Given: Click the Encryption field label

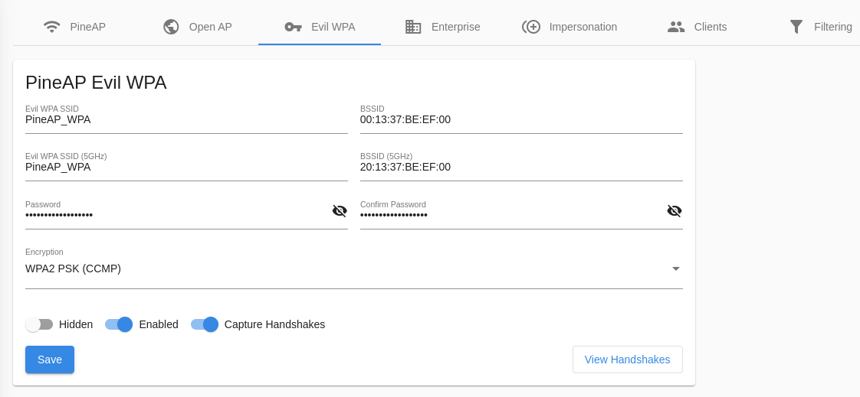Looking at the screenshot, I should pyautogui.click(x=44, y=252).
